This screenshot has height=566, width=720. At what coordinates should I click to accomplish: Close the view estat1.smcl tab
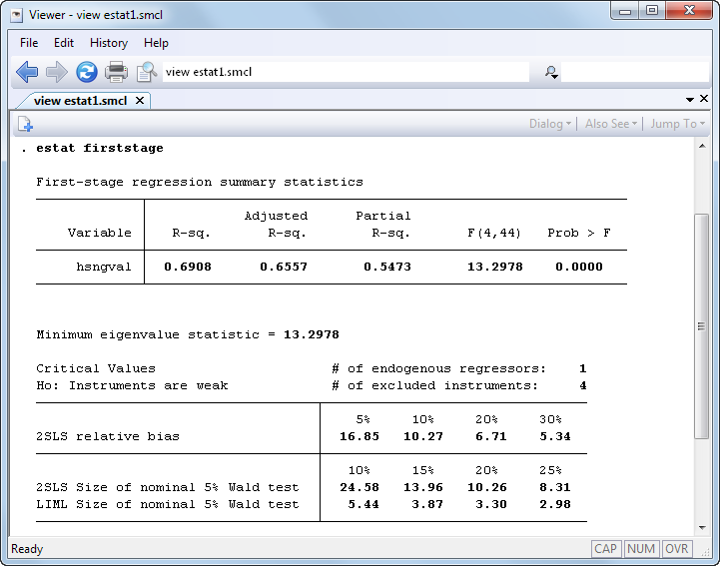[x=140, y=101]
